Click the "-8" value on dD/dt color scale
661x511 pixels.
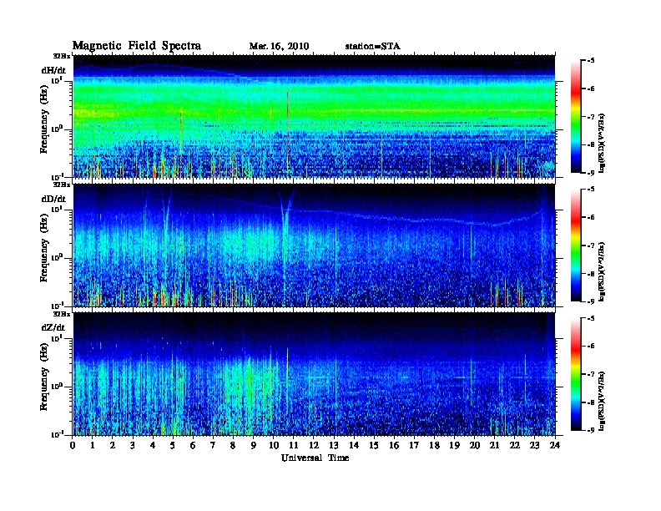tap(591, 274)
